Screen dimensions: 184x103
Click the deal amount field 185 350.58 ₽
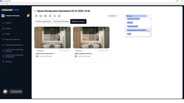click(x=116, y=16)
